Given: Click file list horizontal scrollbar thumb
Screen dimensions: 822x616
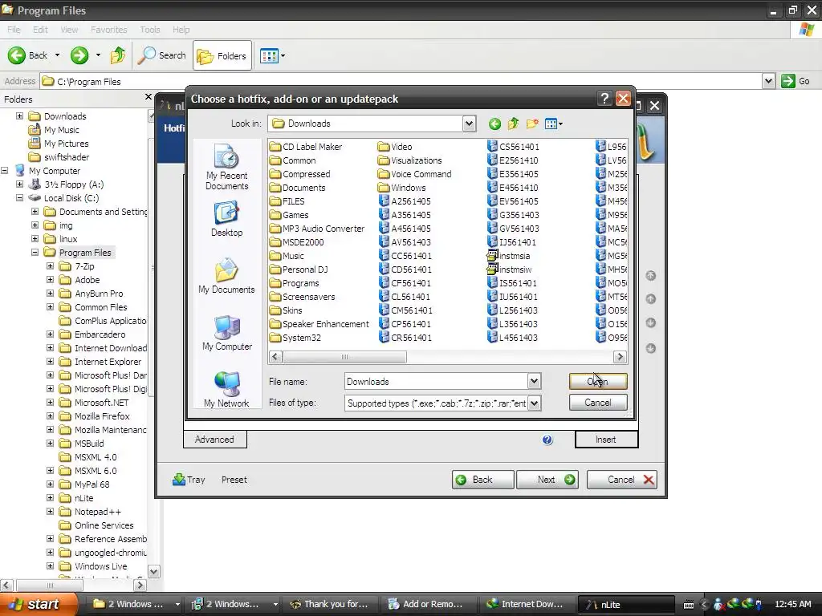Looking at the screenshot, I should 344,357.
